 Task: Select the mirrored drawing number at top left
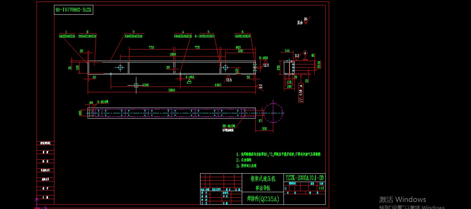(74, 9)
